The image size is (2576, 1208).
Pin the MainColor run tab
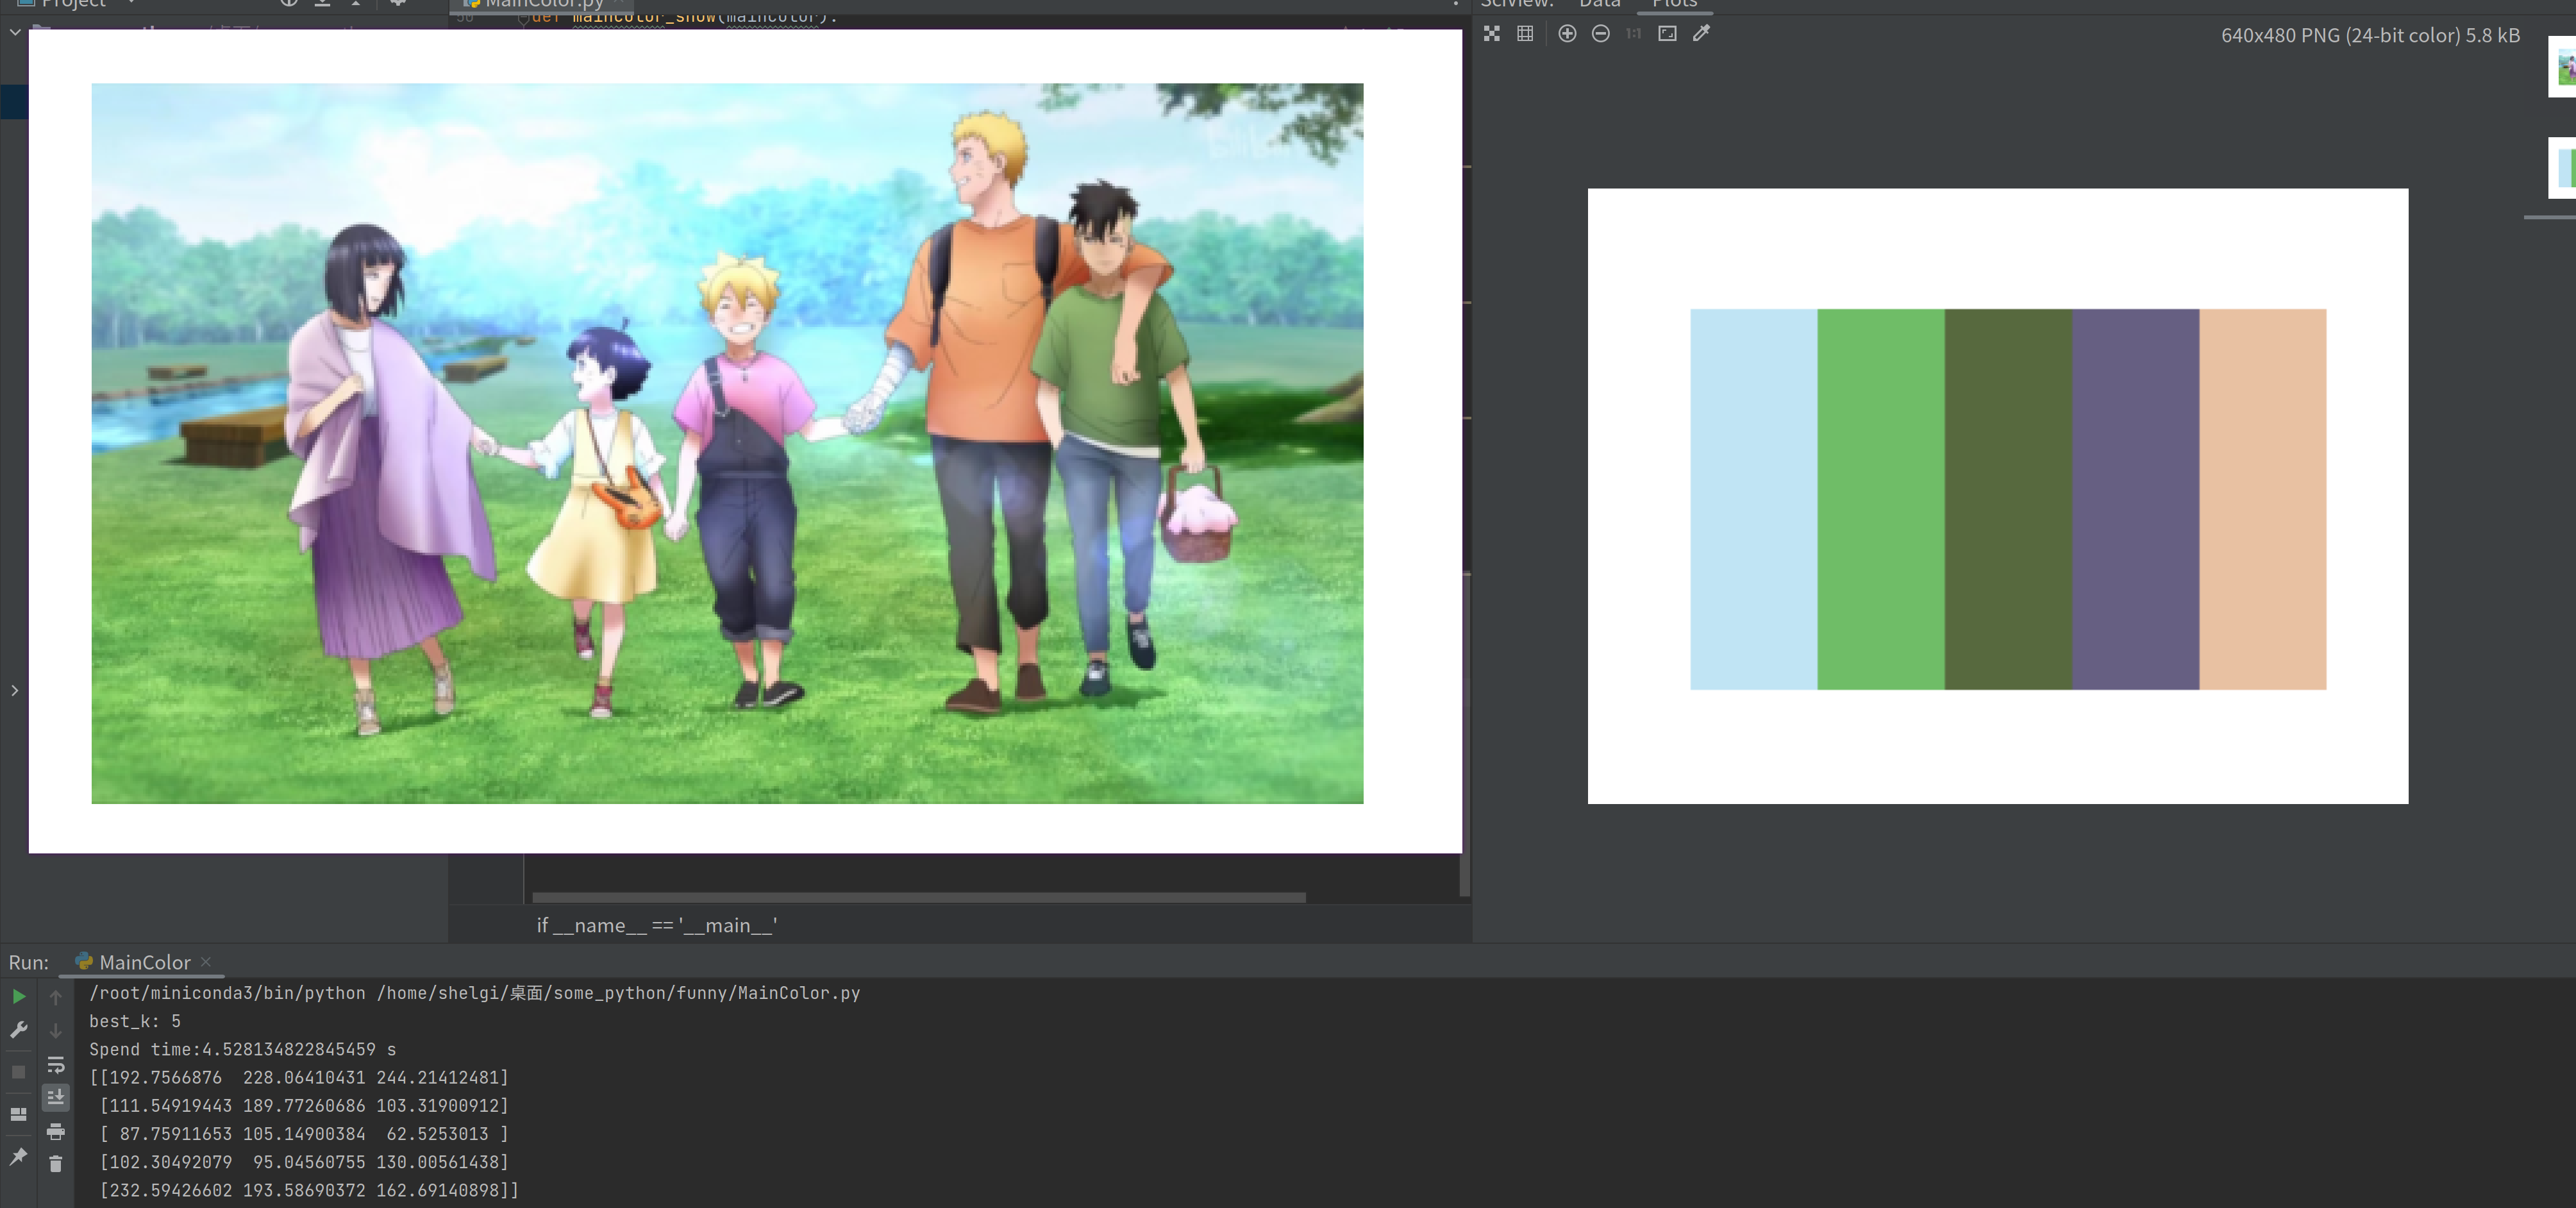[x=18, y=1157]
